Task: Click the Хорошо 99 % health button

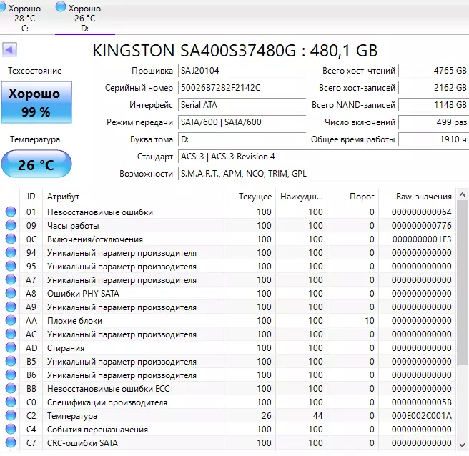Action: [x=34, y=103]
